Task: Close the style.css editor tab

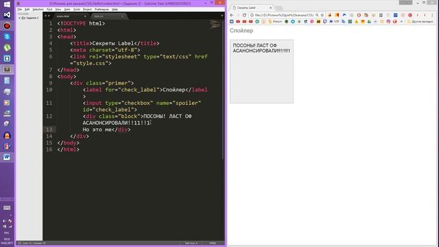Action: click(122, 16)
